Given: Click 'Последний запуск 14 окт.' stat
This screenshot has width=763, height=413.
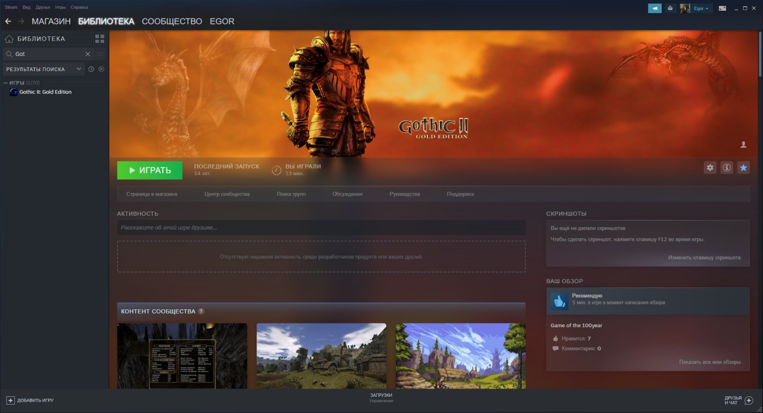Looking at the screenshot, I should (227, 170).
